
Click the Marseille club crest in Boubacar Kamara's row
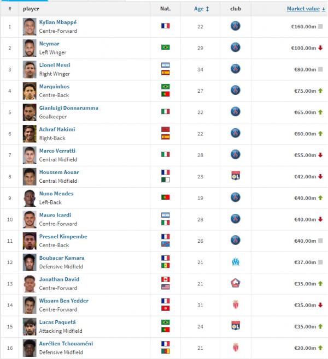click(235, 262)
